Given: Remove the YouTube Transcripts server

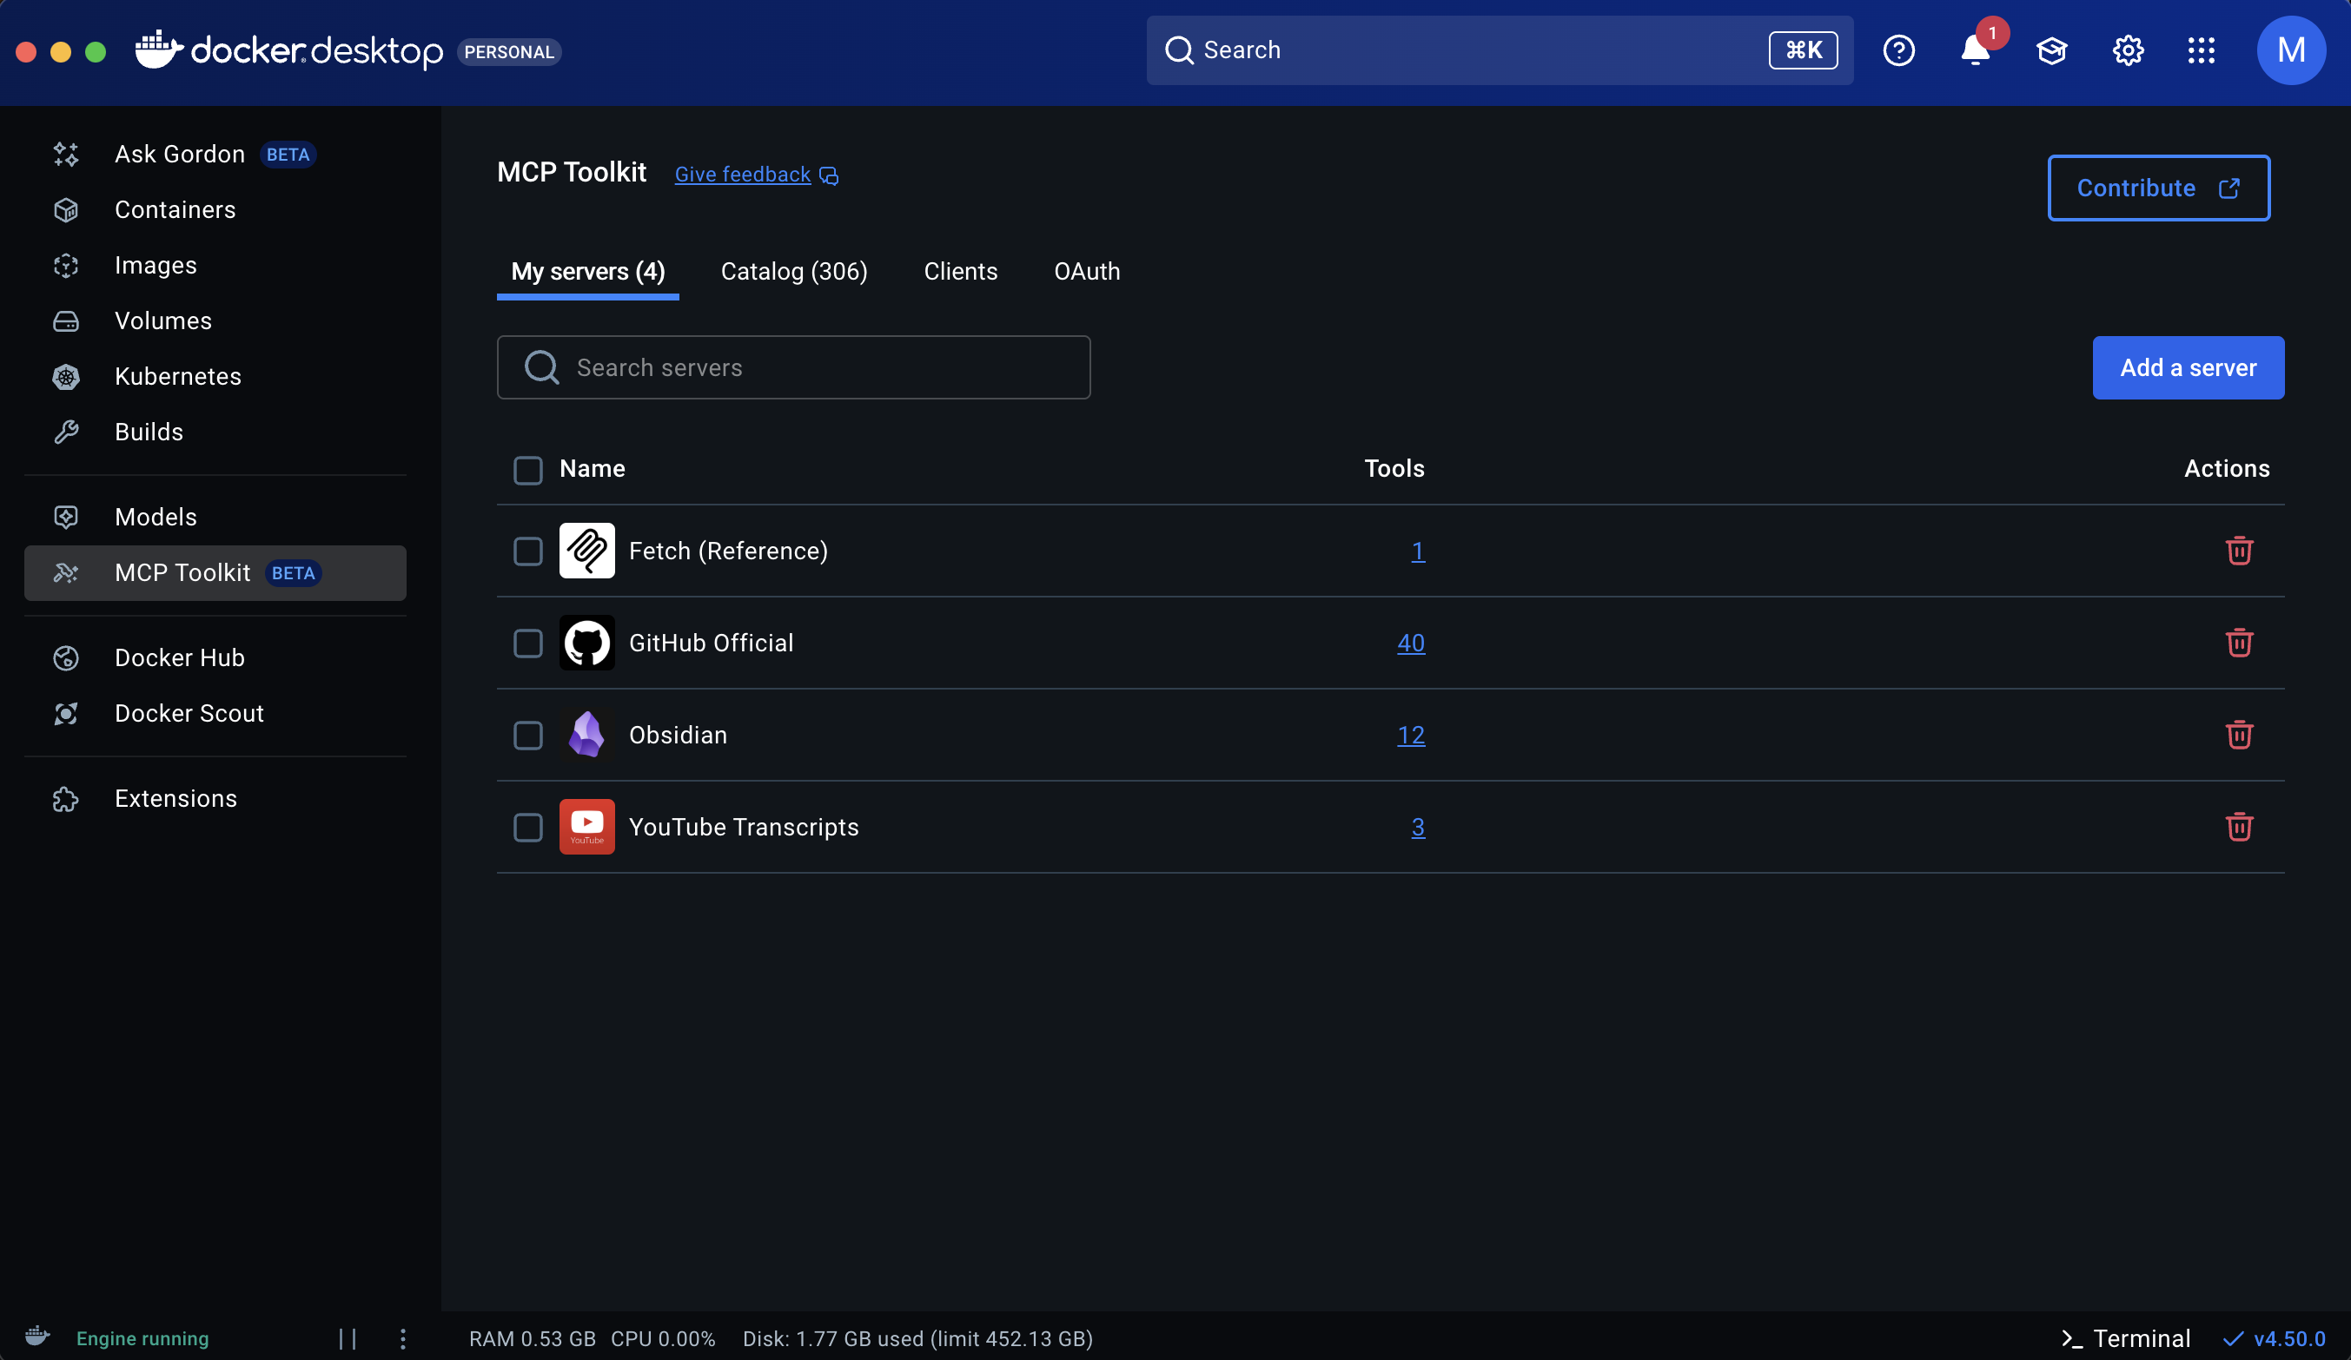Looking at the screenshot, I should pyautogui.click(x=2238, y=828).
